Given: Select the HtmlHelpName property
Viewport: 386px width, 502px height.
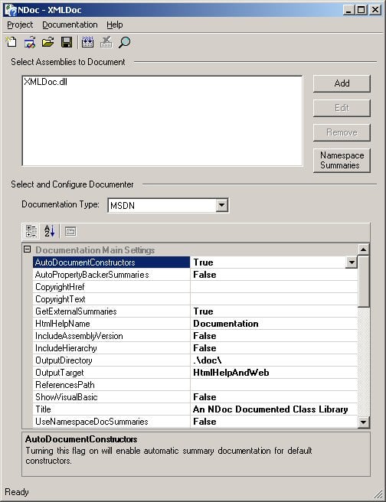Looking at the screenshot, I should tap(111, 324).
